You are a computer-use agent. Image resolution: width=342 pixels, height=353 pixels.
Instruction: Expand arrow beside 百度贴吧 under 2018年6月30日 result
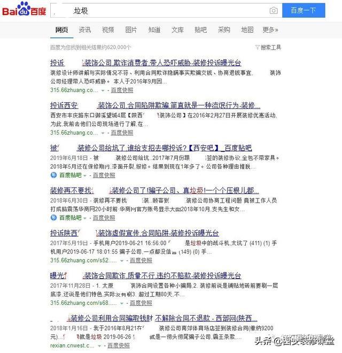pos(85,218)
